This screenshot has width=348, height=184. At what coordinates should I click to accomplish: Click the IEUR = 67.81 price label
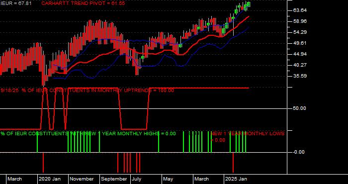(16, 3)
